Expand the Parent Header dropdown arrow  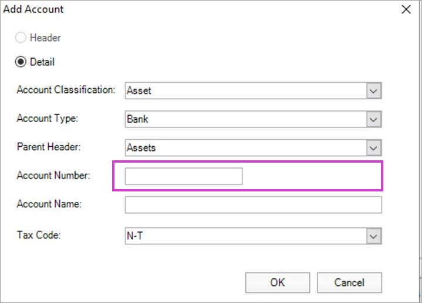(374, 147)
